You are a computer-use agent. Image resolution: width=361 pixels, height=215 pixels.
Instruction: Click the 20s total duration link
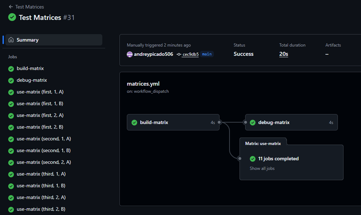[x=284, y=54]
